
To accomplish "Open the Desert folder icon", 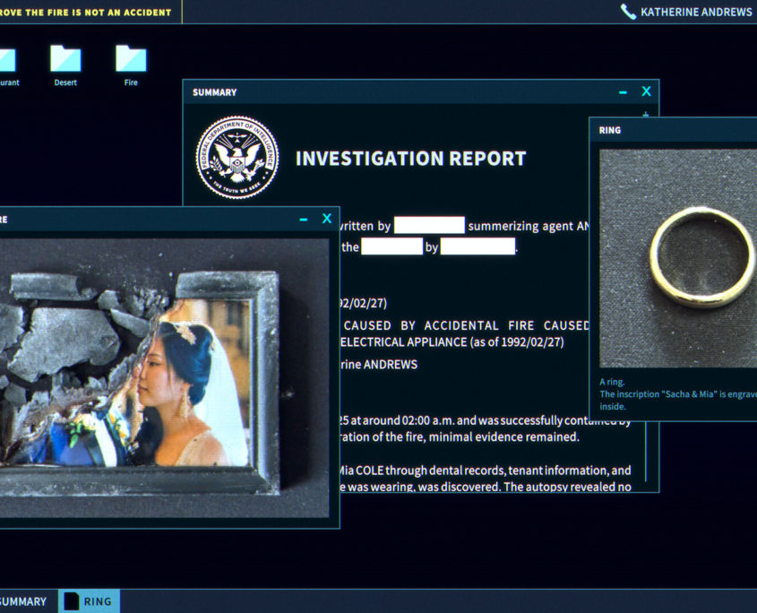I will pyautogui.click(x=65, y=59).
